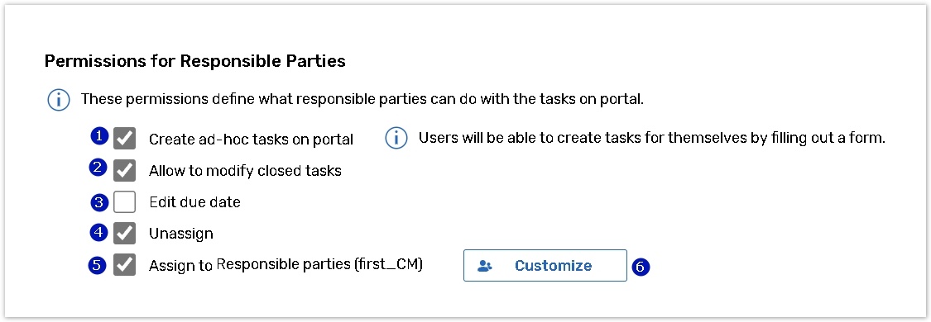Click the Unassign label text

[x=181, y=233]
